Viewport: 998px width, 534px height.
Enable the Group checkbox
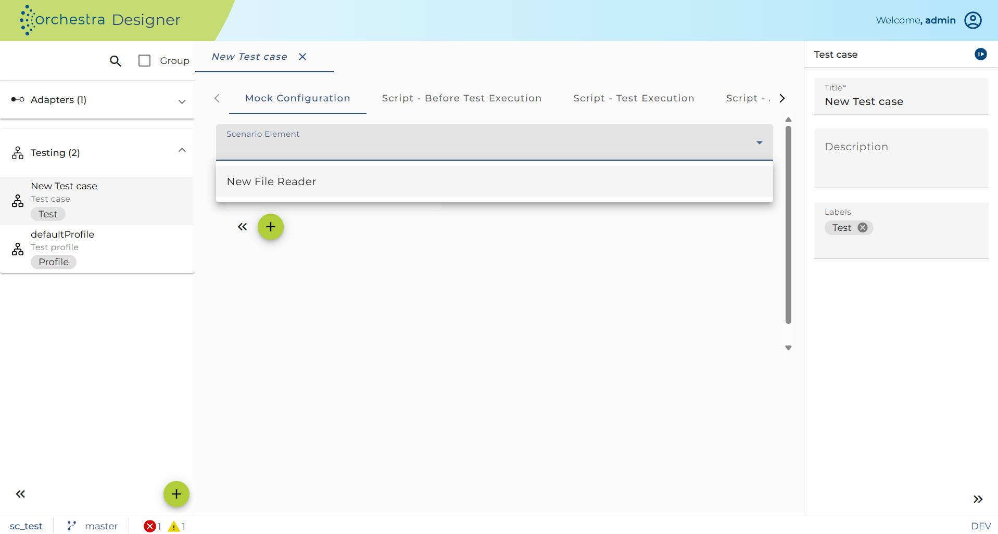[144, 61]
